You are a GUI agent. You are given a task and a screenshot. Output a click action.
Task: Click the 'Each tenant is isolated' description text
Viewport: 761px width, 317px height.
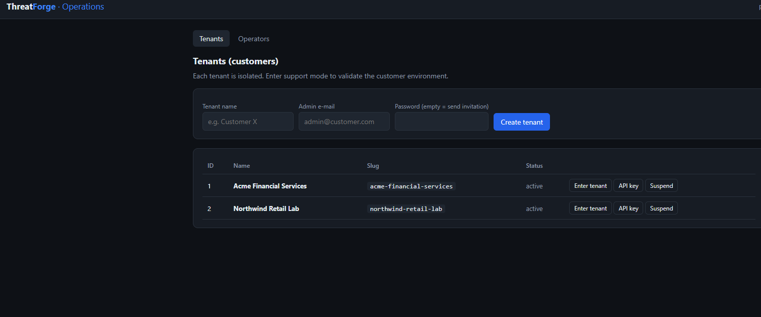[x=320, y=76]
